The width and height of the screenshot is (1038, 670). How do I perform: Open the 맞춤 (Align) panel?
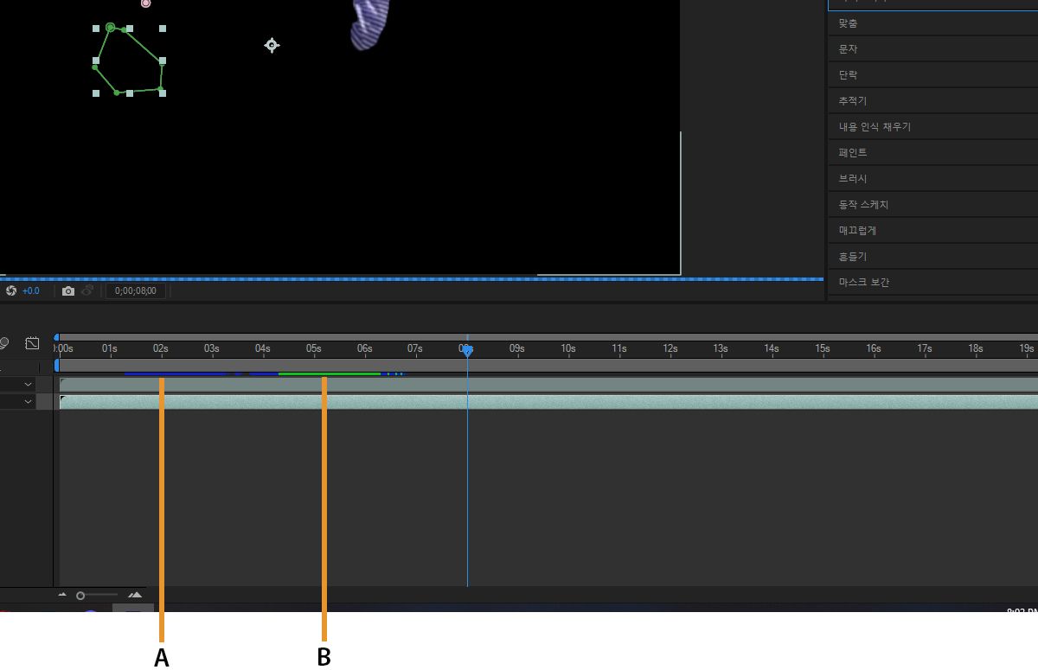point(932,23)
